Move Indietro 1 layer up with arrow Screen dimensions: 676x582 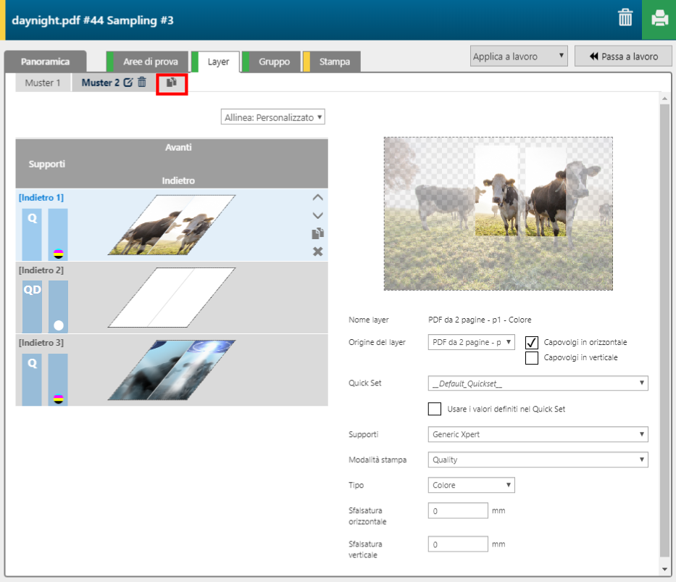[x=317, y=197]
